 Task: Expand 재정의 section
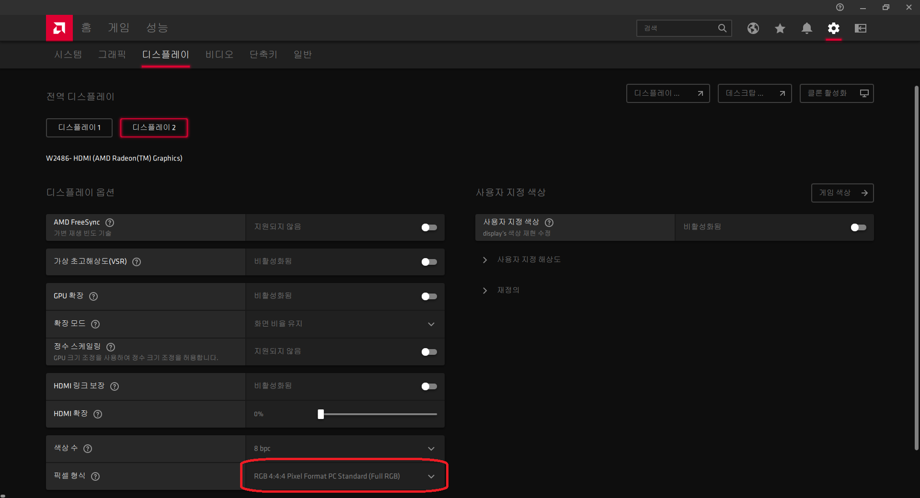502,290
